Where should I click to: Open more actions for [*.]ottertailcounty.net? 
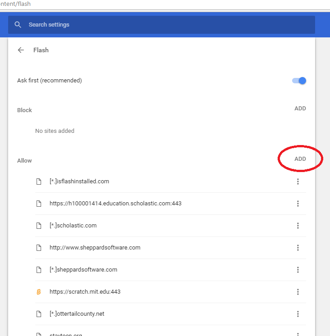click(298, 314)
